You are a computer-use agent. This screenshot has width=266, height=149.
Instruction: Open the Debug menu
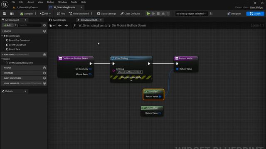pos(51,2)
